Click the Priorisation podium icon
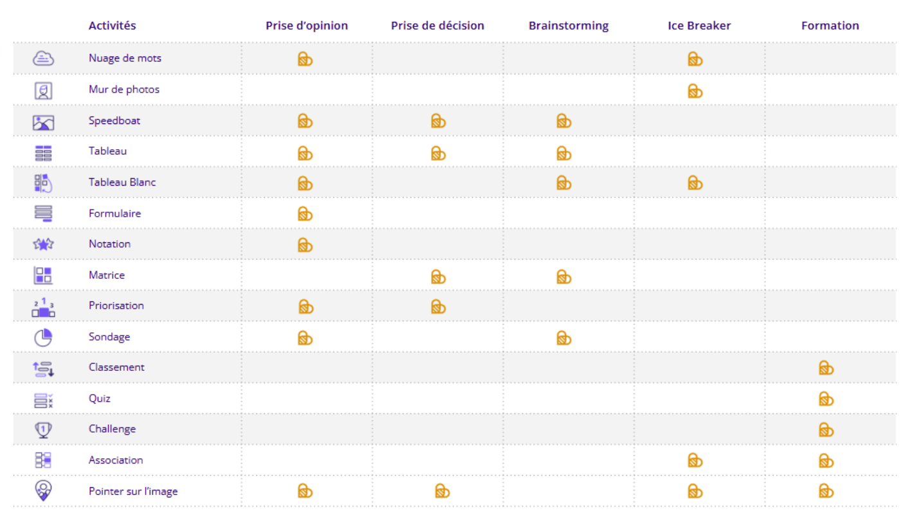 [43, 307]
